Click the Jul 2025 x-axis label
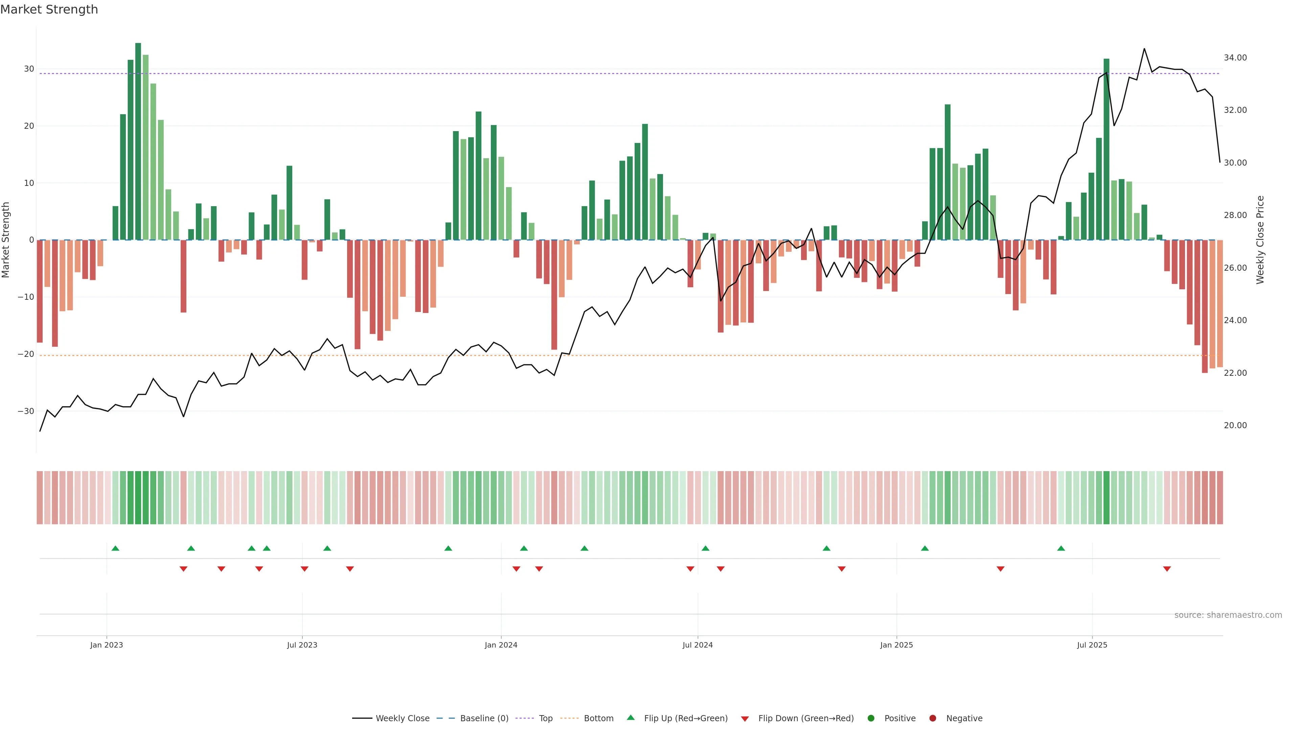This screenshot has width=1299, height=730. coord(1092,645)
